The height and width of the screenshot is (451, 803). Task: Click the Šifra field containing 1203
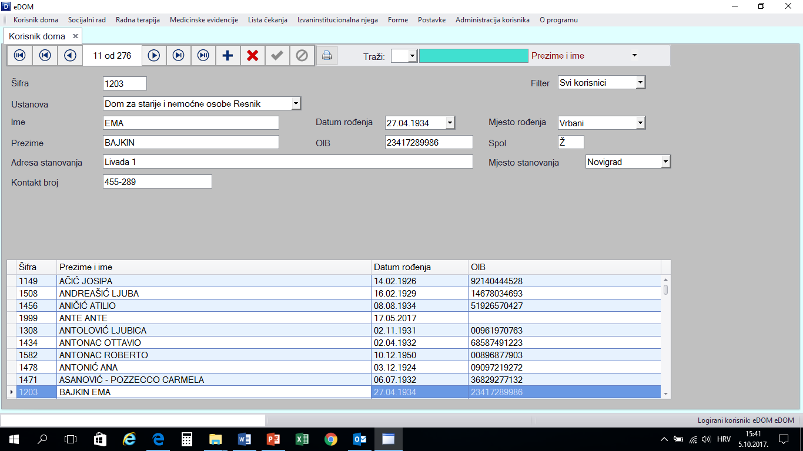tap(125, 83)
